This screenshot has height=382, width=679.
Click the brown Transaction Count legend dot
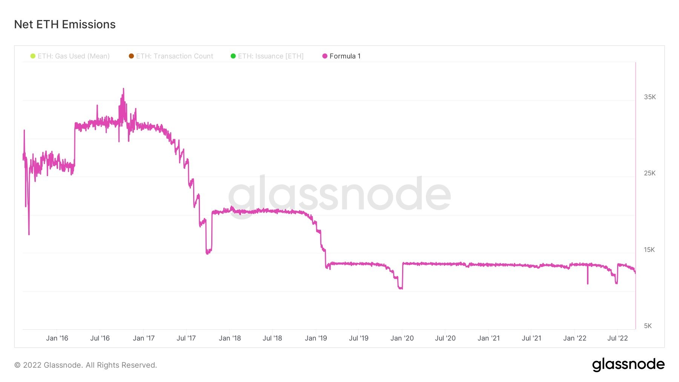point(131,56)
